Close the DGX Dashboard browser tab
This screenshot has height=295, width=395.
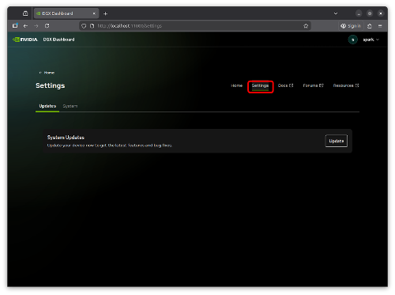click(x=94, y=13)
